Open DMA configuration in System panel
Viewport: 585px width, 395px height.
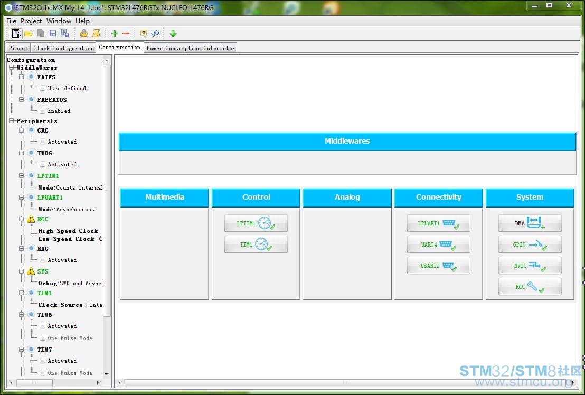click(530, 223)
